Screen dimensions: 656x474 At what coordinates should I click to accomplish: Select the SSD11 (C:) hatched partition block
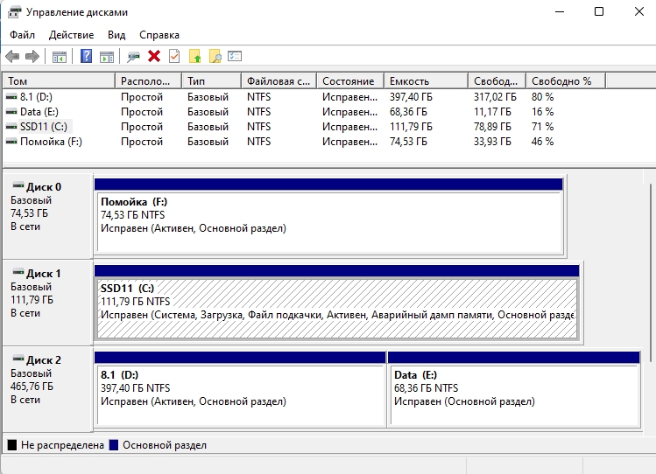(x=337, y=302)
